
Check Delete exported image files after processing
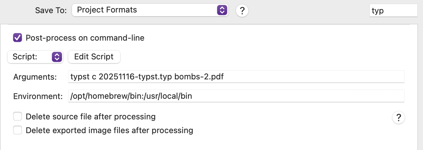pos(18,130)
